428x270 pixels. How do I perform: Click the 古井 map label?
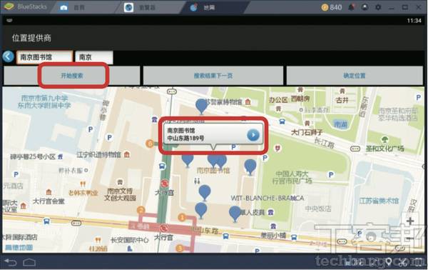(x=342, y=100)
